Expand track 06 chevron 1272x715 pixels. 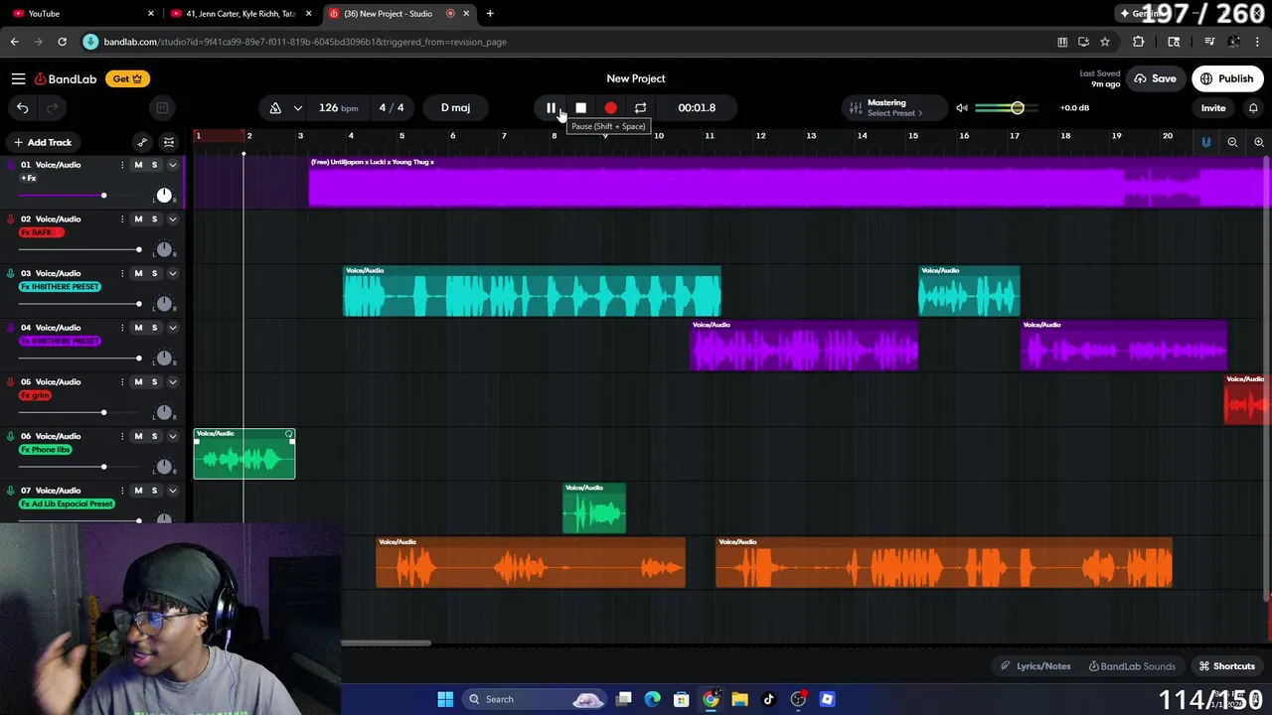172,436
